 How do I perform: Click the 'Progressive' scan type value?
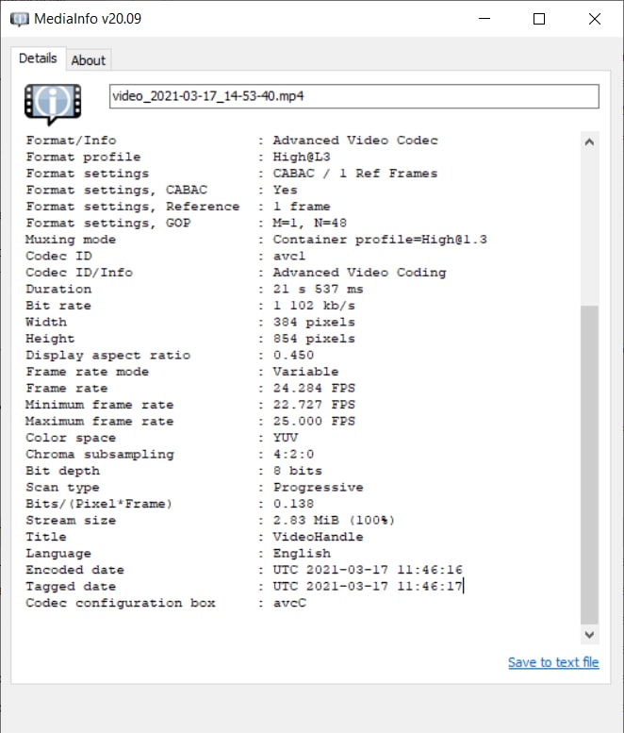pos(318,487)
